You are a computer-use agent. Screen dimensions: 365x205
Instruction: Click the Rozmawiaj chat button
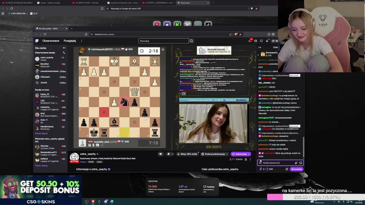(297, 169)
